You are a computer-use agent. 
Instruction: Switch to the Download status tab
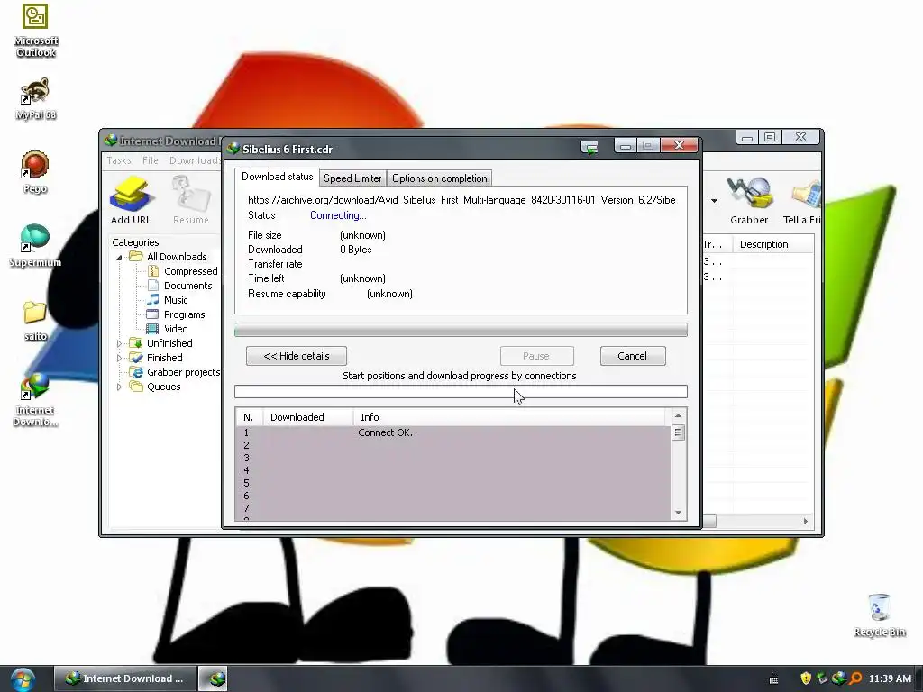[x=277, y=177]
